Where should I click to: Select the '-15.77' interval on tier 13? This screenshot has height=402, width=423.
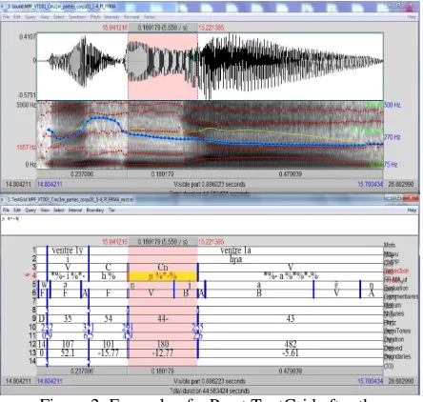coord(109,352)
